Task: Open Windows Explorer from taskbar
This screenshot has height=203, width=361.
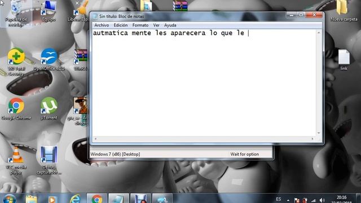Action: click(x=32, y=199)
